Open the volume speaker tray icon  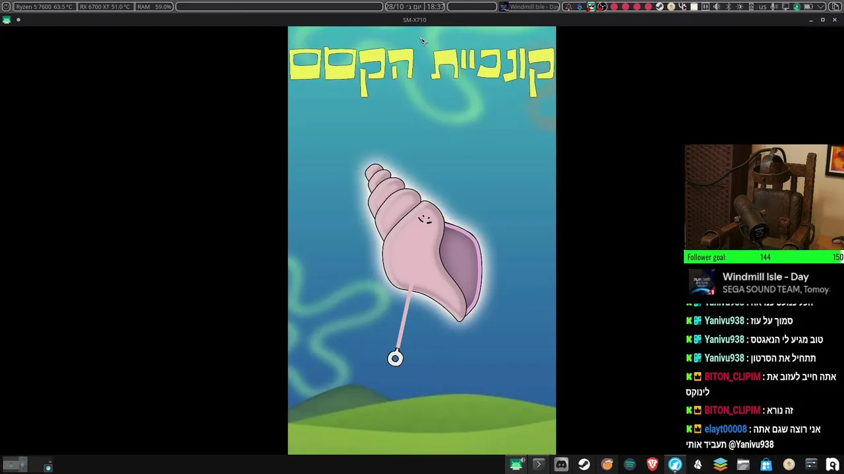click(x=717, y=7)
